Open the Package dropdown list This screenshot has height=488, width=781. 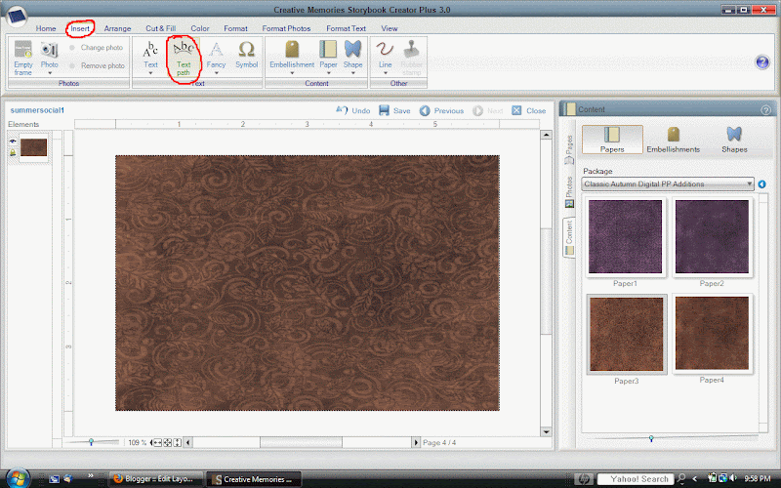point(748,183)
